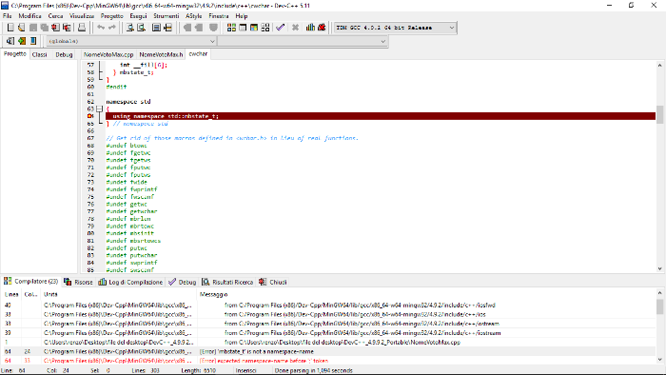The image size is (666, 375).
Task: Click the green arrow icon on second toolbar
Action: (22, 41)
